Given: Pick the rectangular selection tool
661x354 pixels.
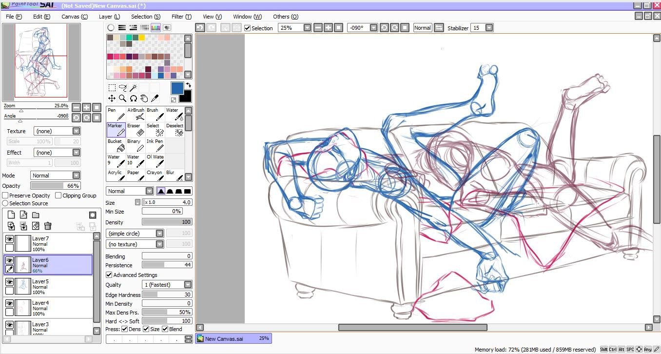Looking at the screenshot, I should click(112, 88).
